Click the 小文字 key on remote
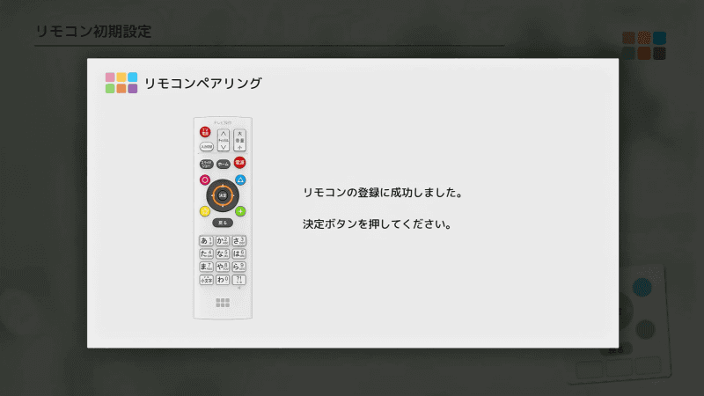Screen dimensions: 704x396 tap(206, 280)
